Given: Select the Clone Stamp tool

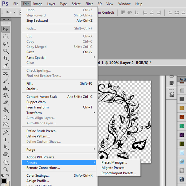Looking at the screenshot, I should [x=6, y=88].
